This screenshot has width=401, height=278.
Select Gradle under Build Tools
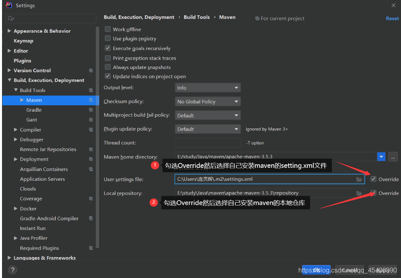(34, 110)
